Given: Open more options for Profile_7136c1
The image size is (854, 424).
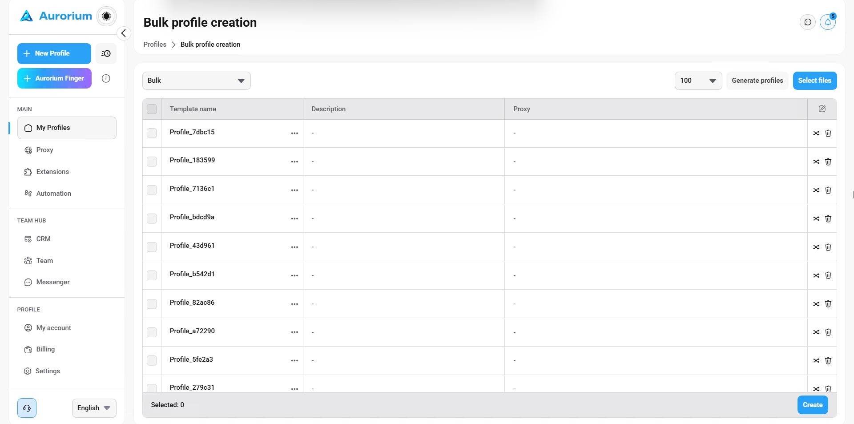Looking at the screenshot, I should pos(294,190).
